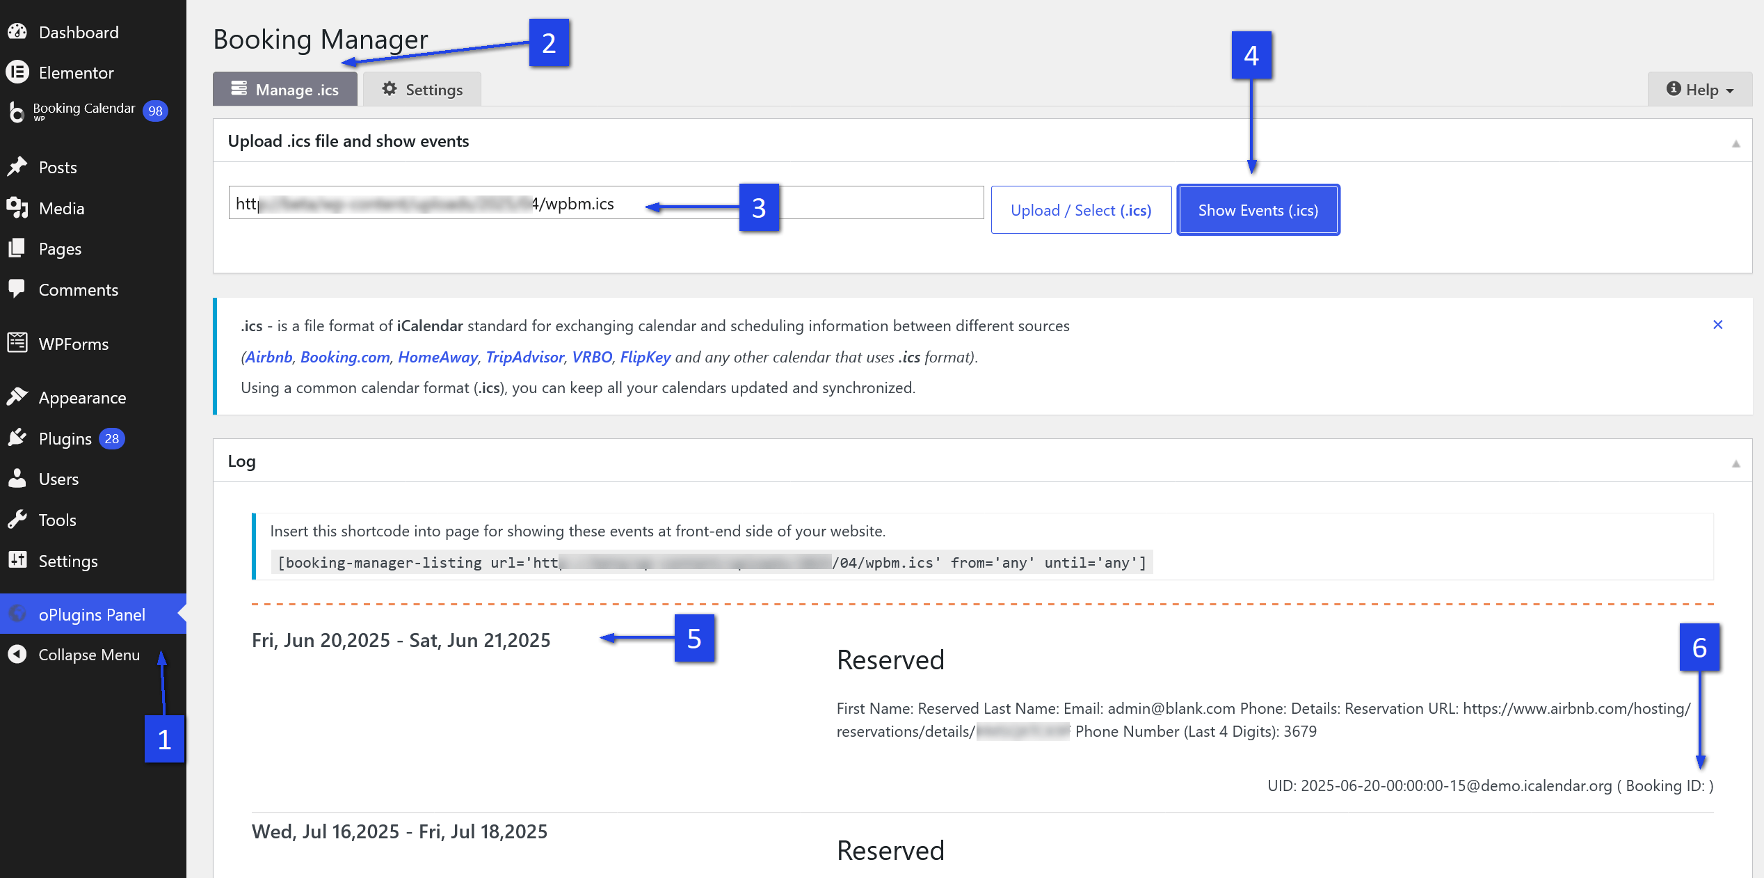The height and width of the screenshot is (878, 1764).
Task: Click the Tools wrench icon
Action: point(17,520)
